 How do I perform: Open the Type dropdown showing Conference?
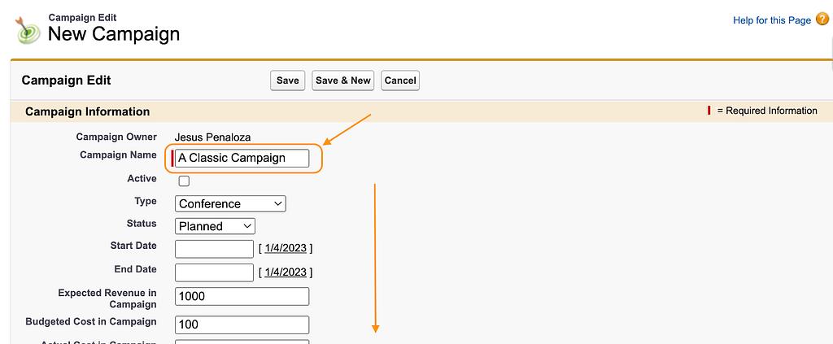tap(230, 203)
